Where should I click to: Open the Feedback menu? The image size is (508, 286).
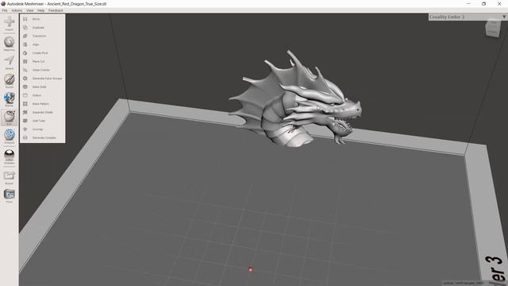point(56,10)
